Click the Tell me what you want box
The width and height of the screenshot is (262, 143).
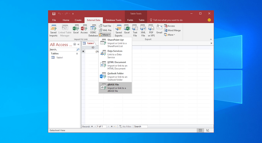point(166,20)
